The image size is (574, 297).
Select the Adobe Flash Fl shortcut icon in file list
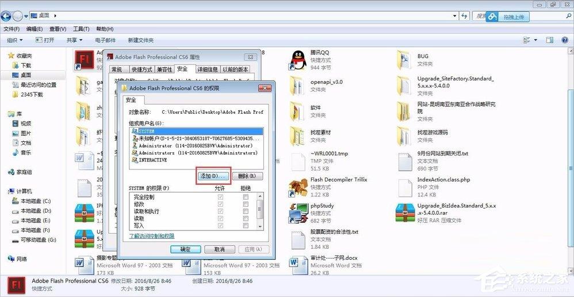pyautogui.click(x=84, y=60)
